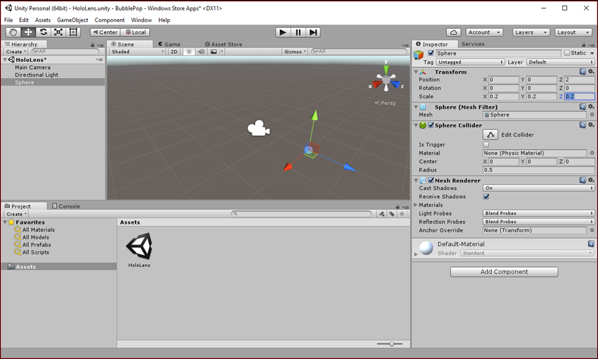Open the Layers dropdown
598x359 pixels.
531,33
